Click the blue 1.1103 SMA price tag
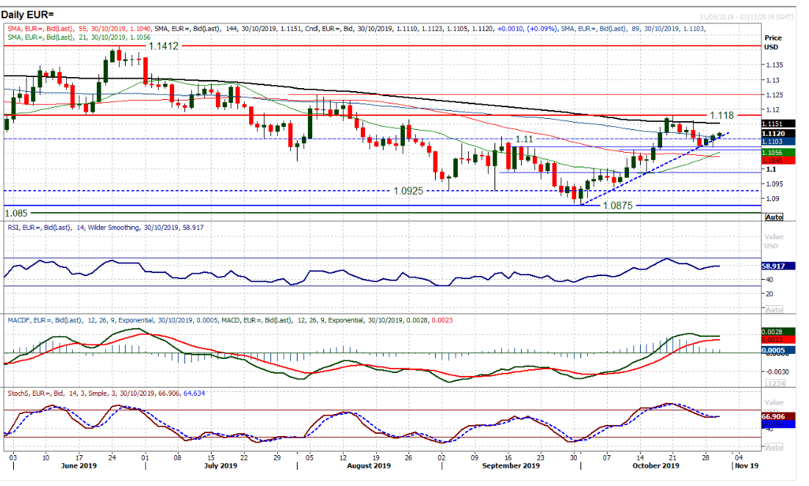 [774, 141]
